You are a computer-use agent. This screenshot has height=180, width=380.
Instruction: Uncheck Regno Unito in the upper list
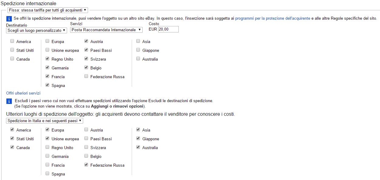coord(47,59)
